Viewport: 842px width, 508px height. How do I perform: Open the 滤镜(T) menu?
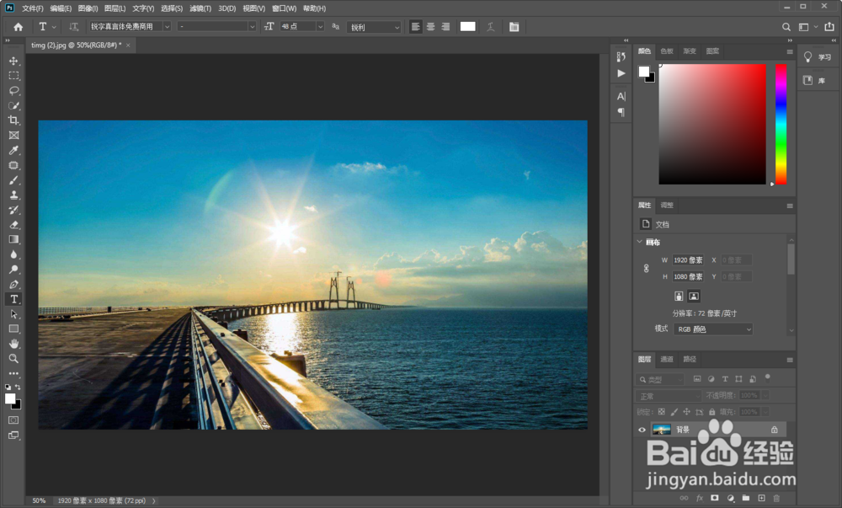[200, 8]
